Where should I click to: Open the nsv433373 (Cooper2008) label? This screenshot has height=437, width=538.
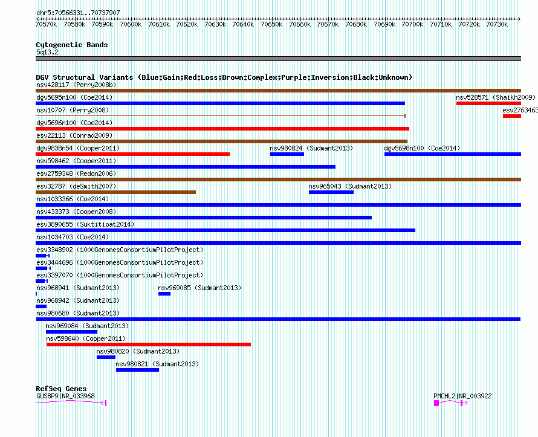point(76,212)
